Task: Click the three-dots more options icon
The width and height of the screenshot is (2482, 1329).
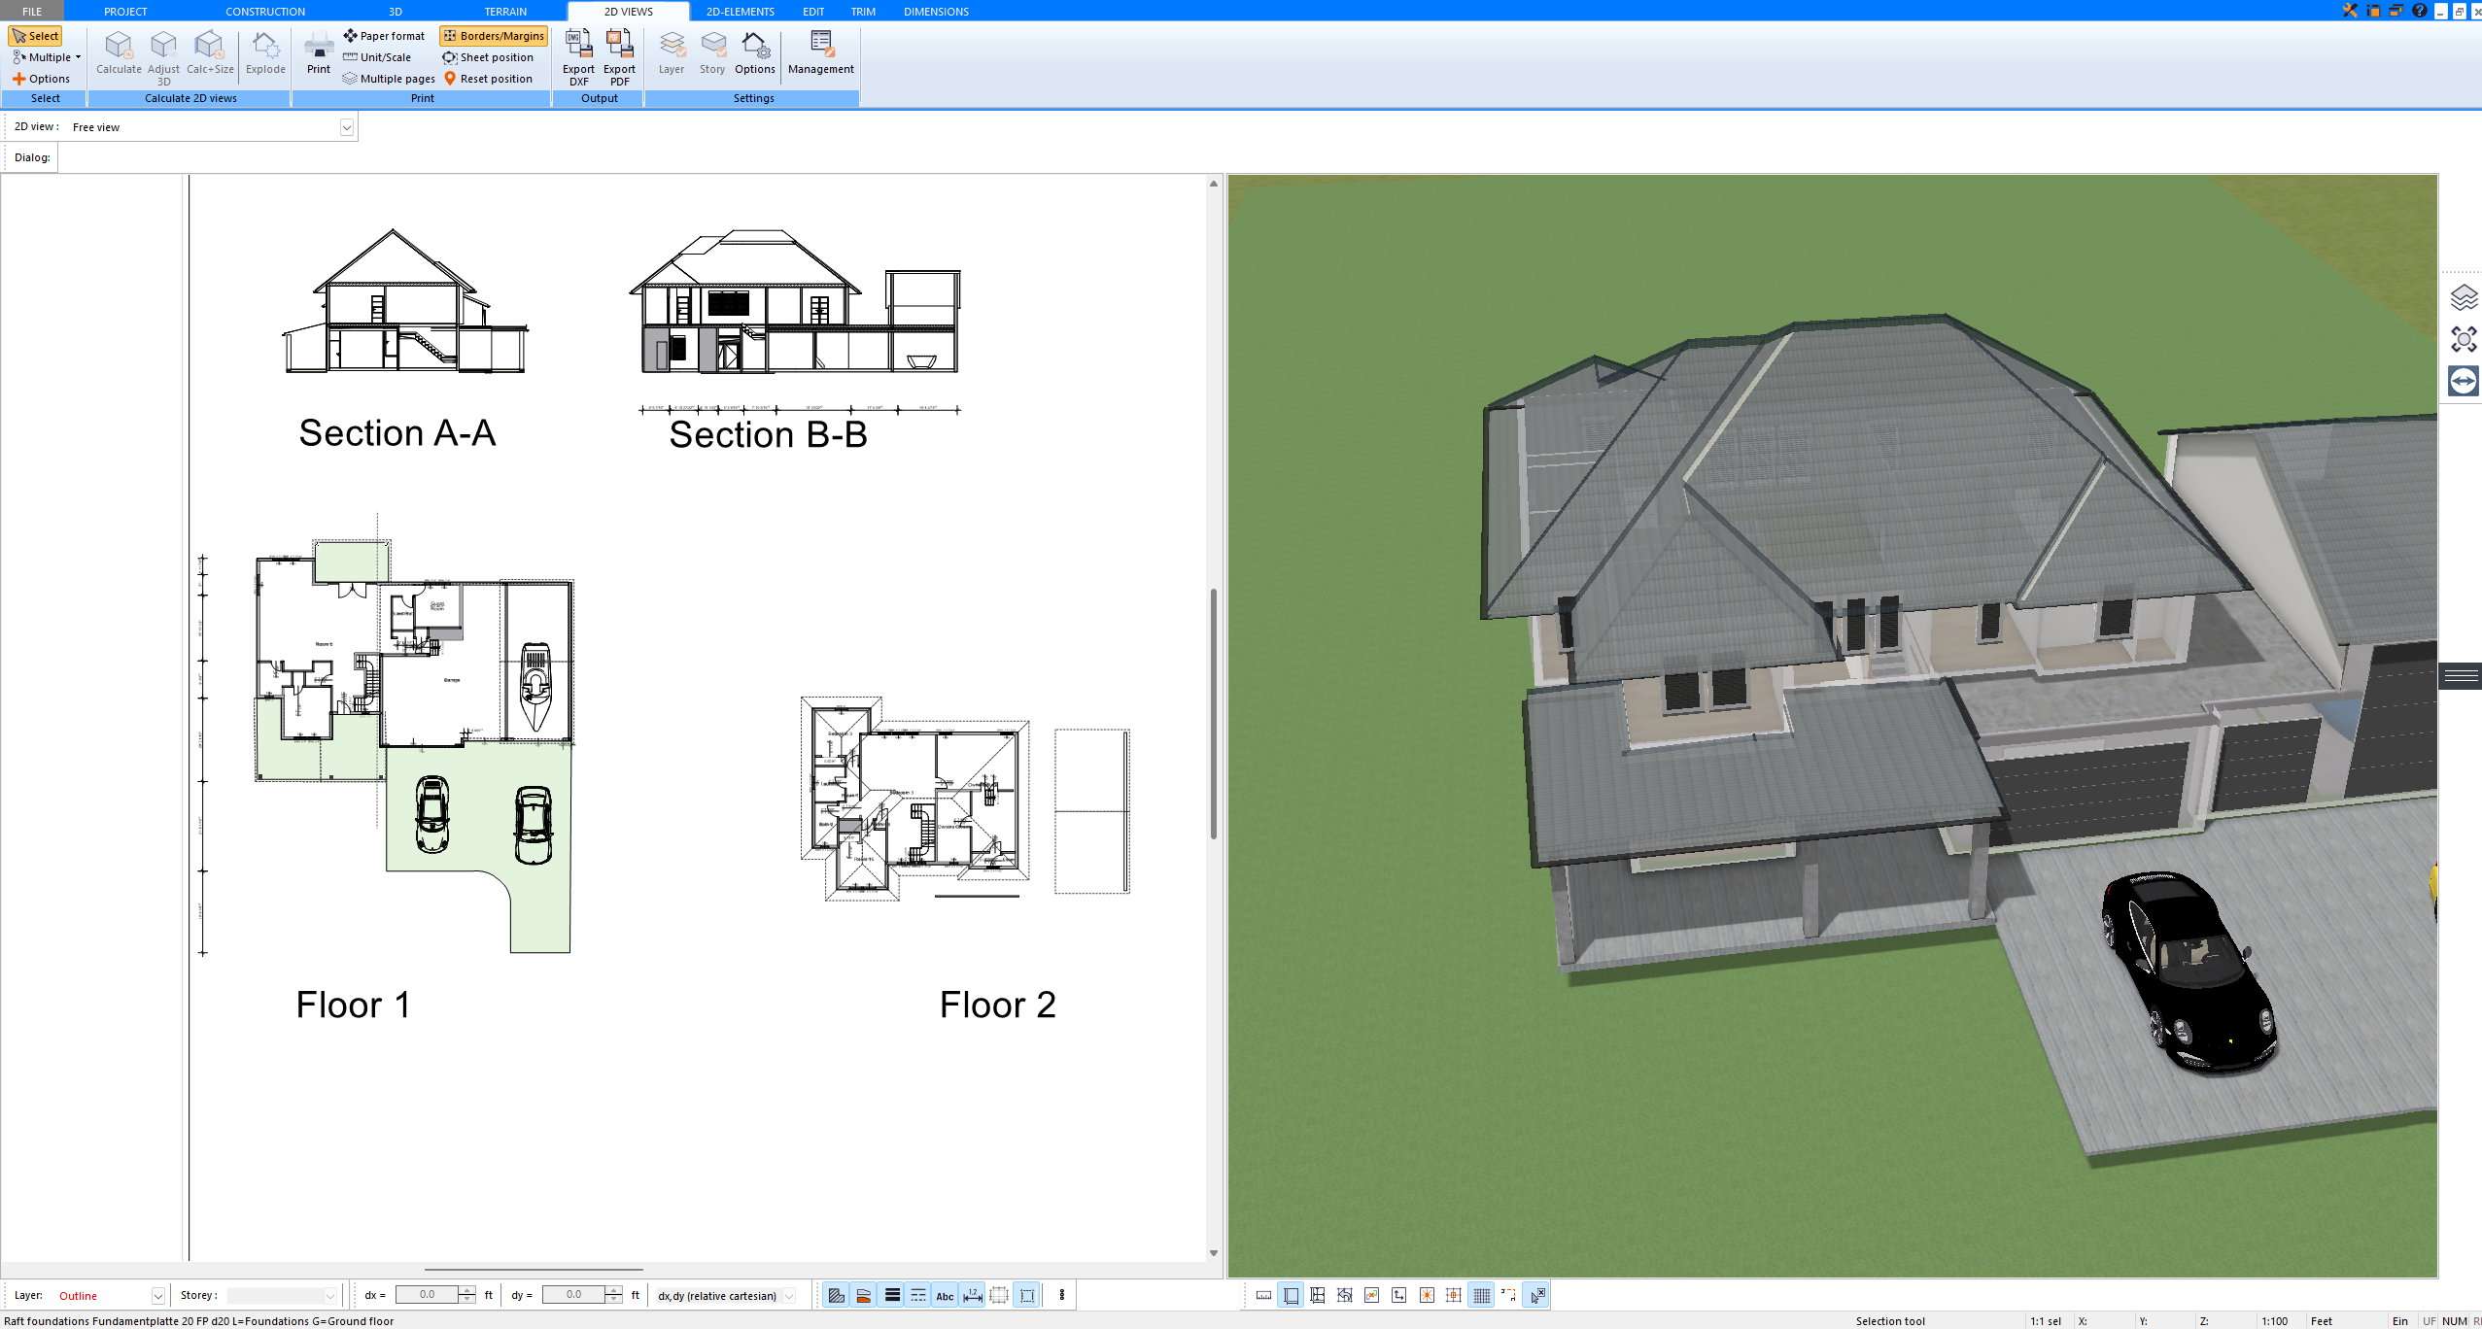Action: (x=1062, y=1295)
